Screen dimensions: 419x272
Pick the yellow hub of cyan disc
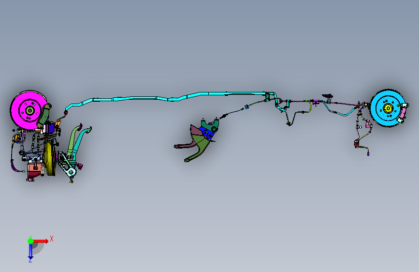click(388, 108)
